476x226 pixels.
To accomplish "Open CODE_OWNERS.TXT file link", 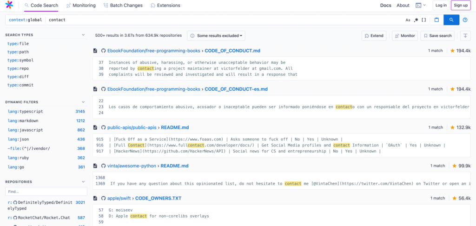I will click(x=158, y=198).
